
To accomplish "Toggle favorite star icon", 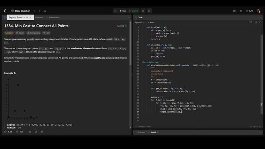I will point(30,132).
